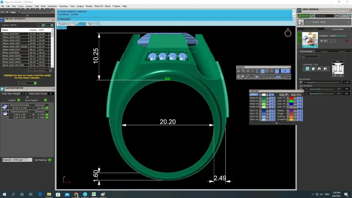This screenshot has width=352, height=198.
Task: Toggle the Use Object Materials checkbox
Action: [50, 70]
